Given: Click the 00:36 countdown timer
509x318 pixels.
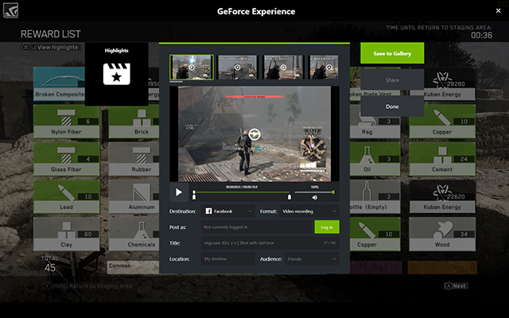Looking at the screenshot, I should point(482,35).
